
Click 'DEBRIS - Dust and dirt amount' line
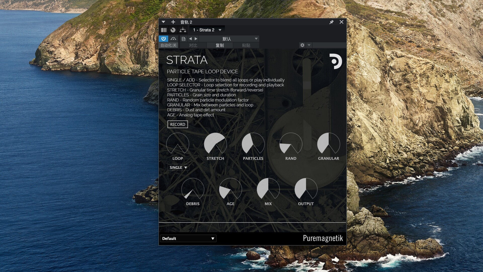point(196,110)
